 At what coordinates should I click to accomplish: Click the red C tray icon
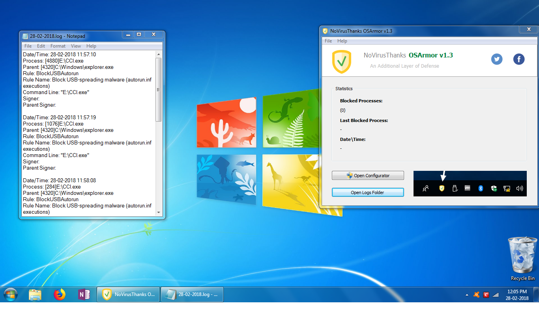486,295
